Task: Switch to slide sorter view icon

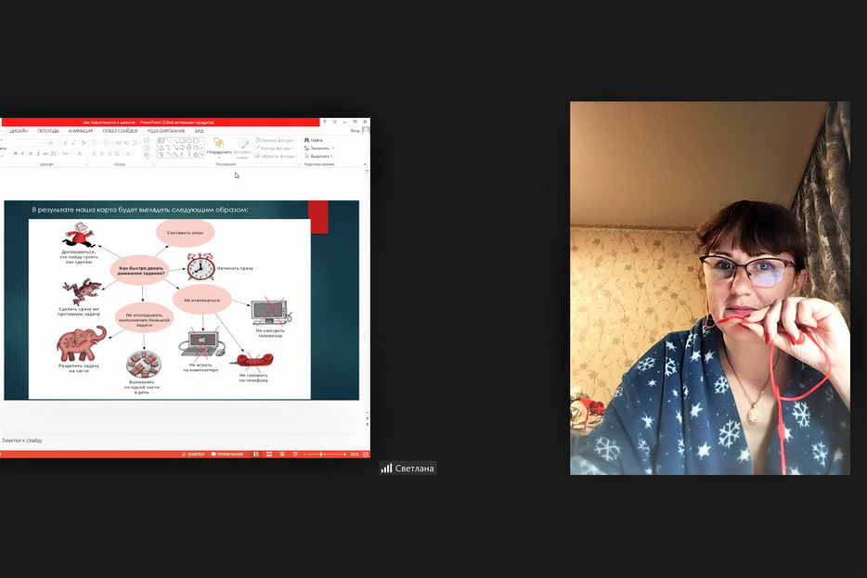Action: [268, 455]
